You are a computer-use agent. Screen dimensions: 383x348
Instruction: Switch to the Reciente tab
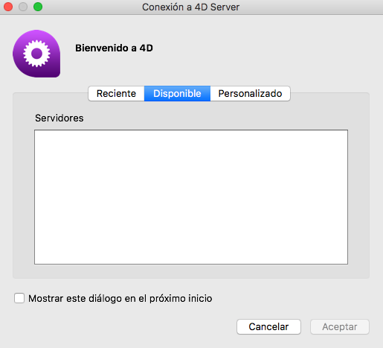pos(116,94)
